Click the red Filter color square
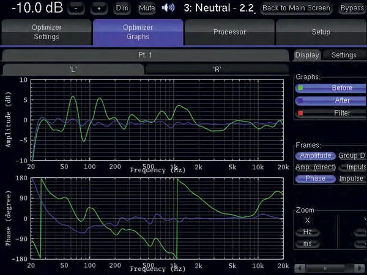Viewport: 367px width, 275px height. point(300,113)
